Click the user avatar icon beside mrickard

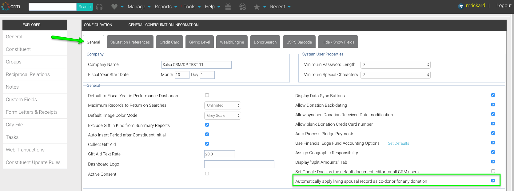tap(461, 6)
